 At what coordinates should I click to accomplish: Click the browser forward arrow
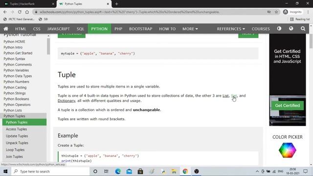[12, 12]
